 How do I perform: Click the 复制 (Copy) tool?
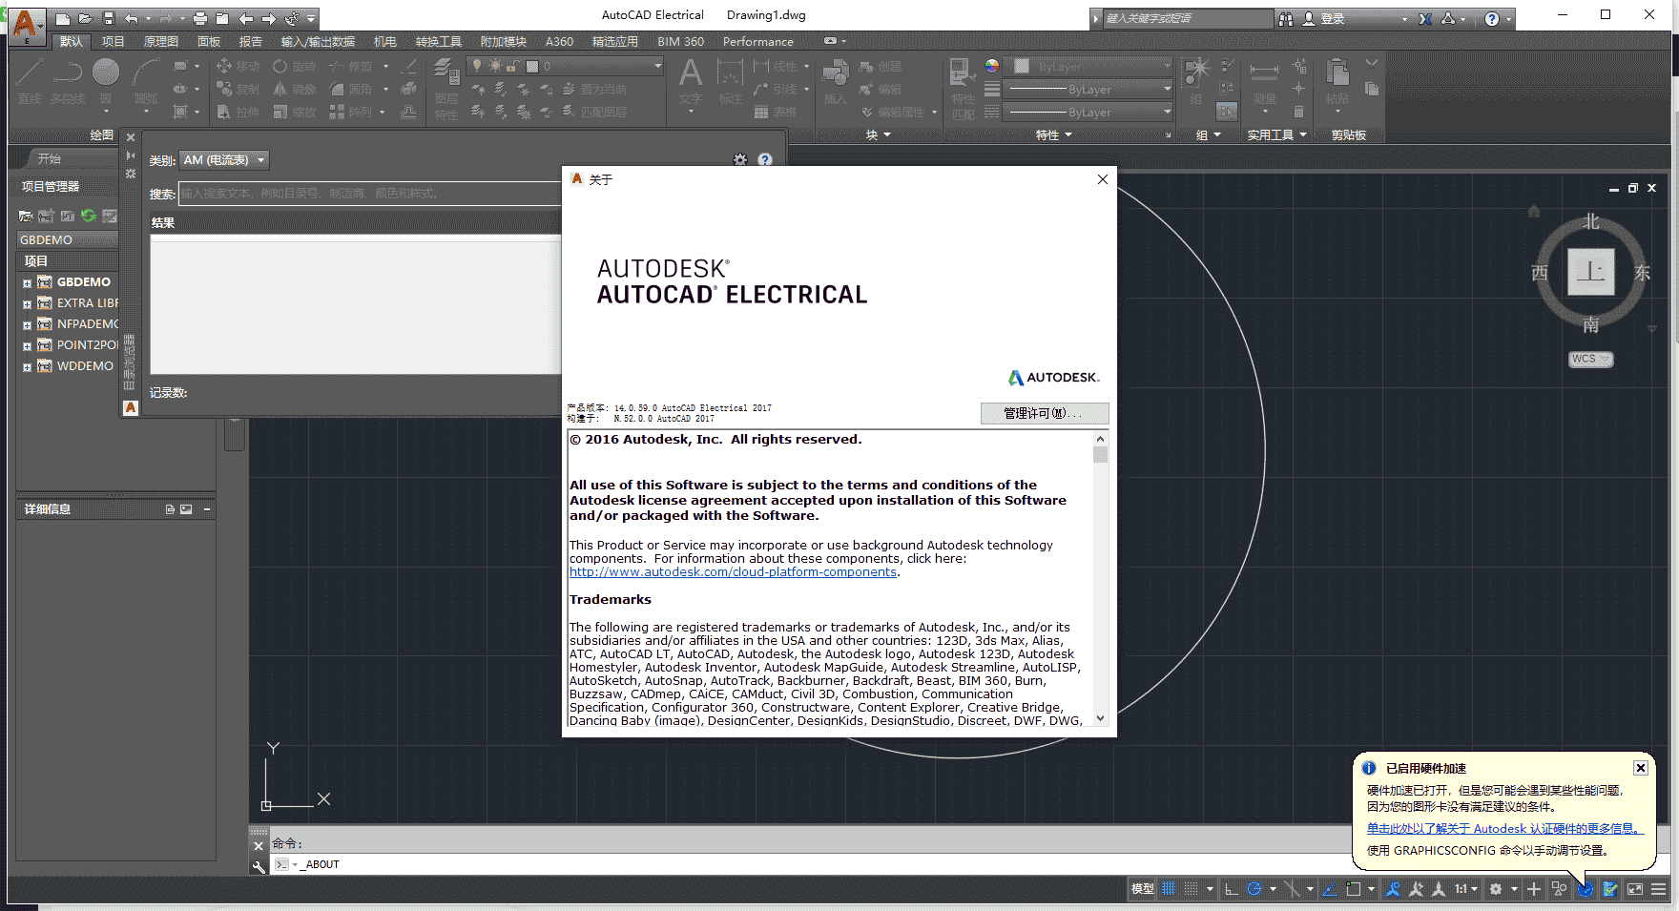pyautogui.click(x=238, y=89)
